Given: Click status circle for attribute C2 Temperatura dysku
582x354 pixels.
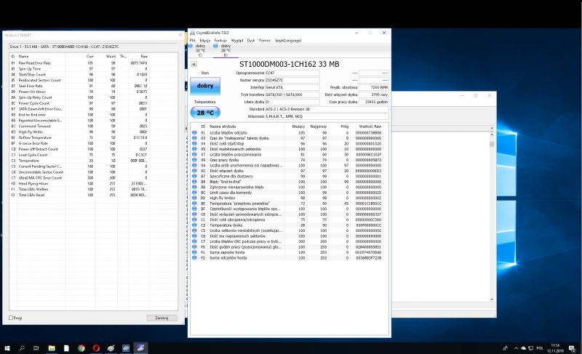Looking at the screenshot, I should (194, 225).
